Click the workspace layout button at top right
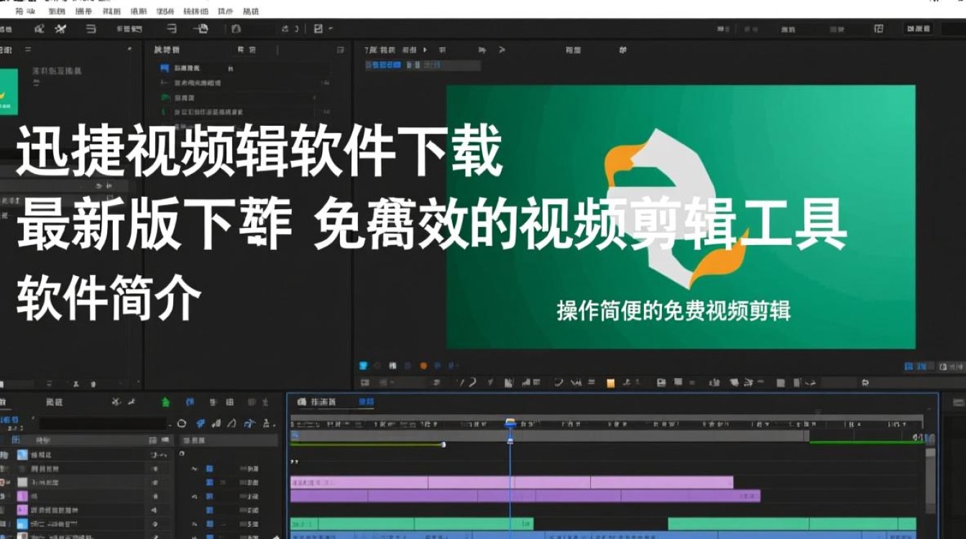966x539 pixels. tap(878, 27)
